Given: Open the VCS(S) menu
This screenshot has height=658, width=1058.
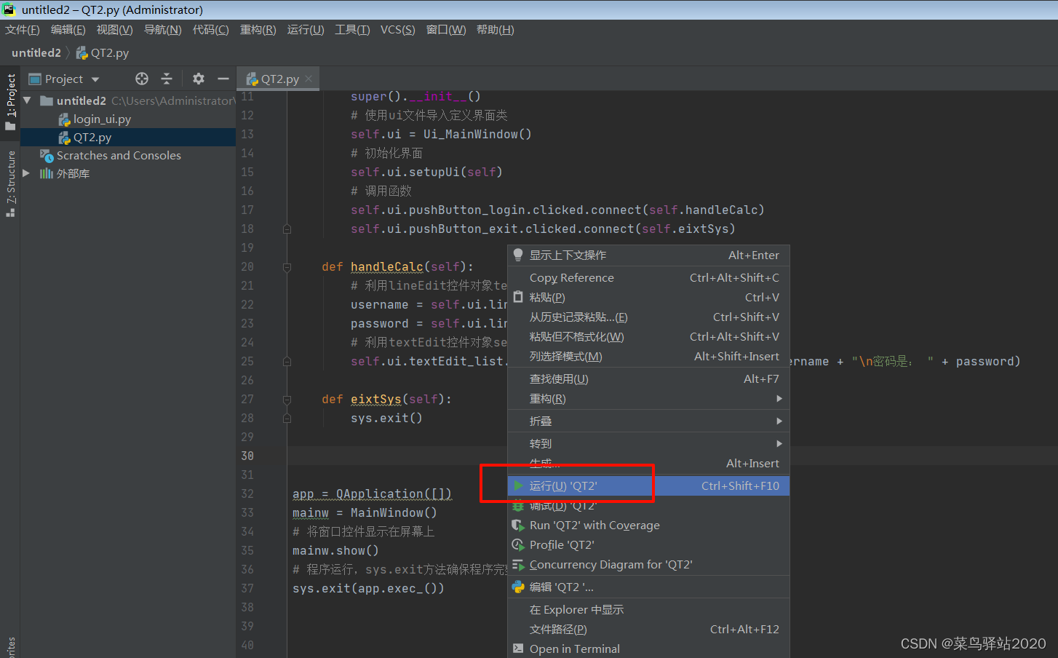Looking at the screenshot, I should click(x=398, y=30).
